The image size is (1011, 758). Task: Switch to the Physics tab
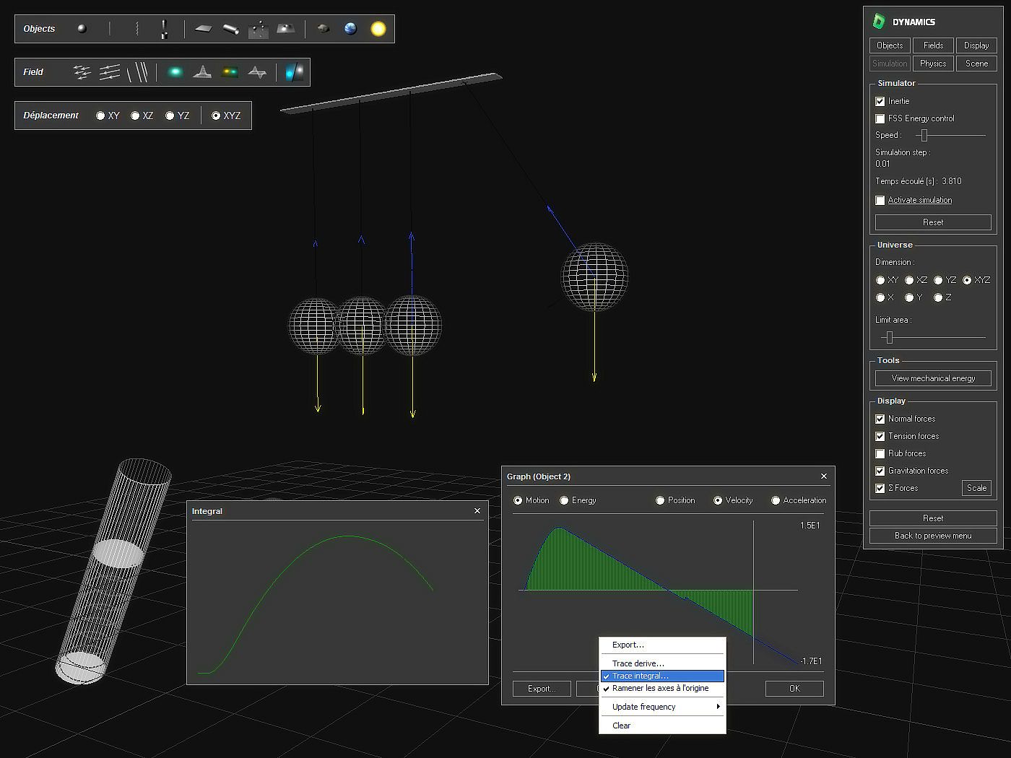pos(932,64)
